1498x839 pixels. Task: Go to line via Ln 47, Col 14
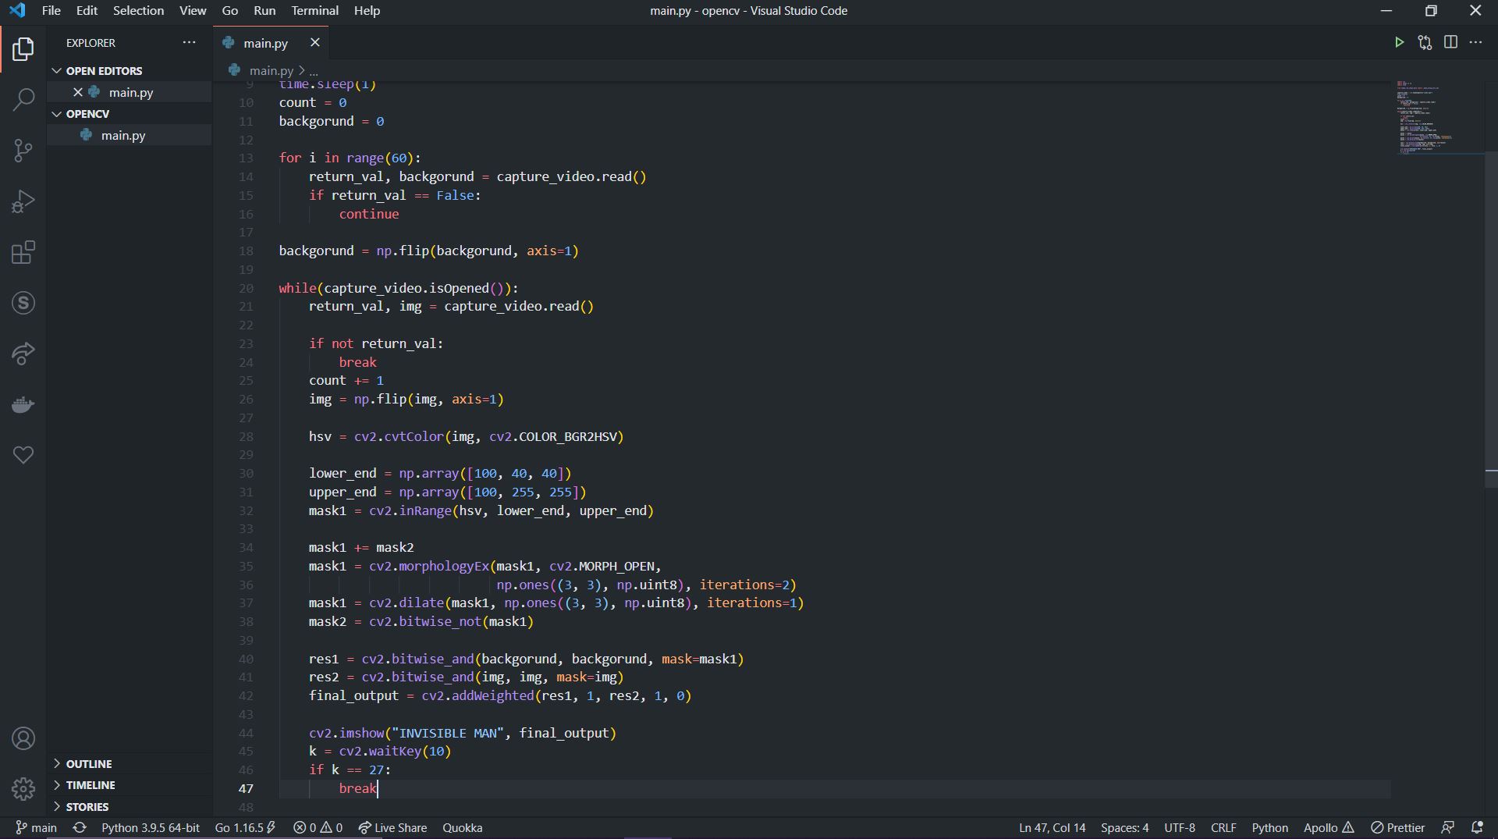(x=1052, y=827)
